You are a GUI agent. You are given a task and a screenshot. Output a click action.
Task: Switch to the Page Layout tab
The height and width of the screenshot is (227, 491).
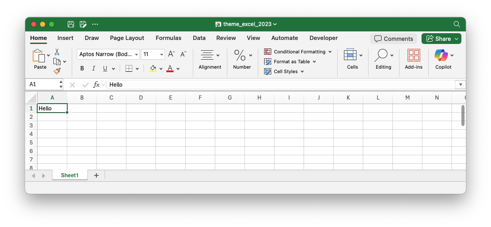pyautogui.click(x=127, y=38)
